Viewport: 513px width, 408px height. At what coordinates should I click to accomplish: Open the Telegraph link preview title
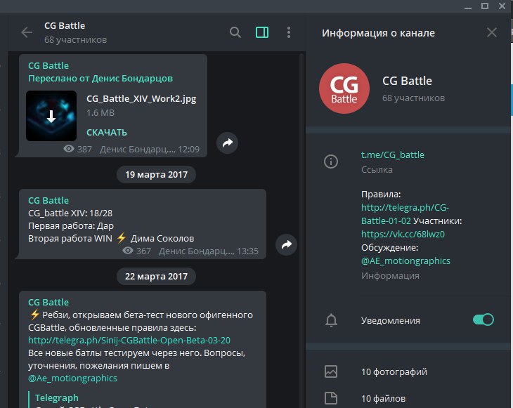(x=57, y=397)
